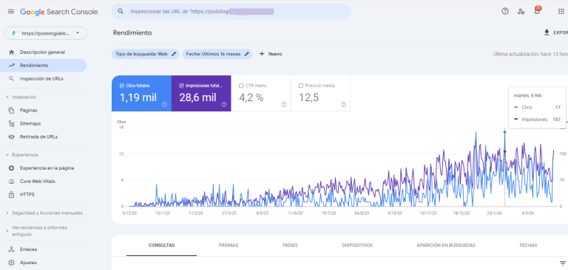
Task: Click the Export download icon
Action: click(x=547, y=32)
